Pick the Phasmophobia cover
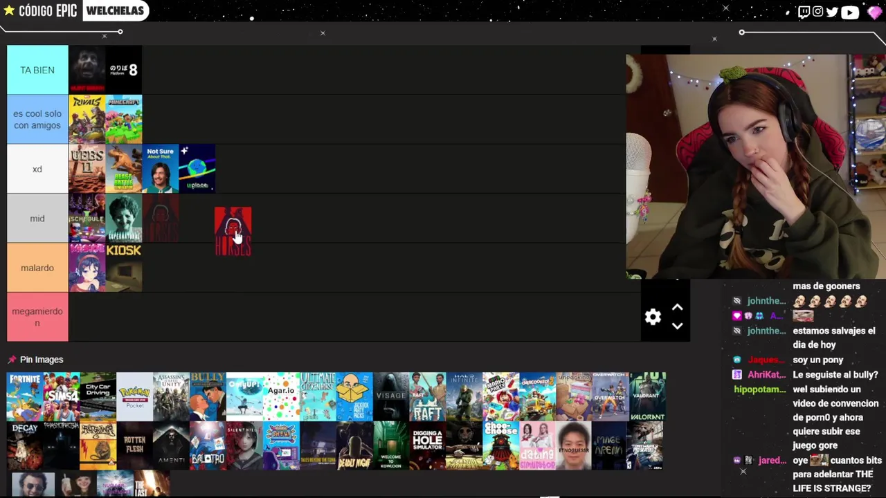This screenshot has height=498, width=886. [62, 445]
